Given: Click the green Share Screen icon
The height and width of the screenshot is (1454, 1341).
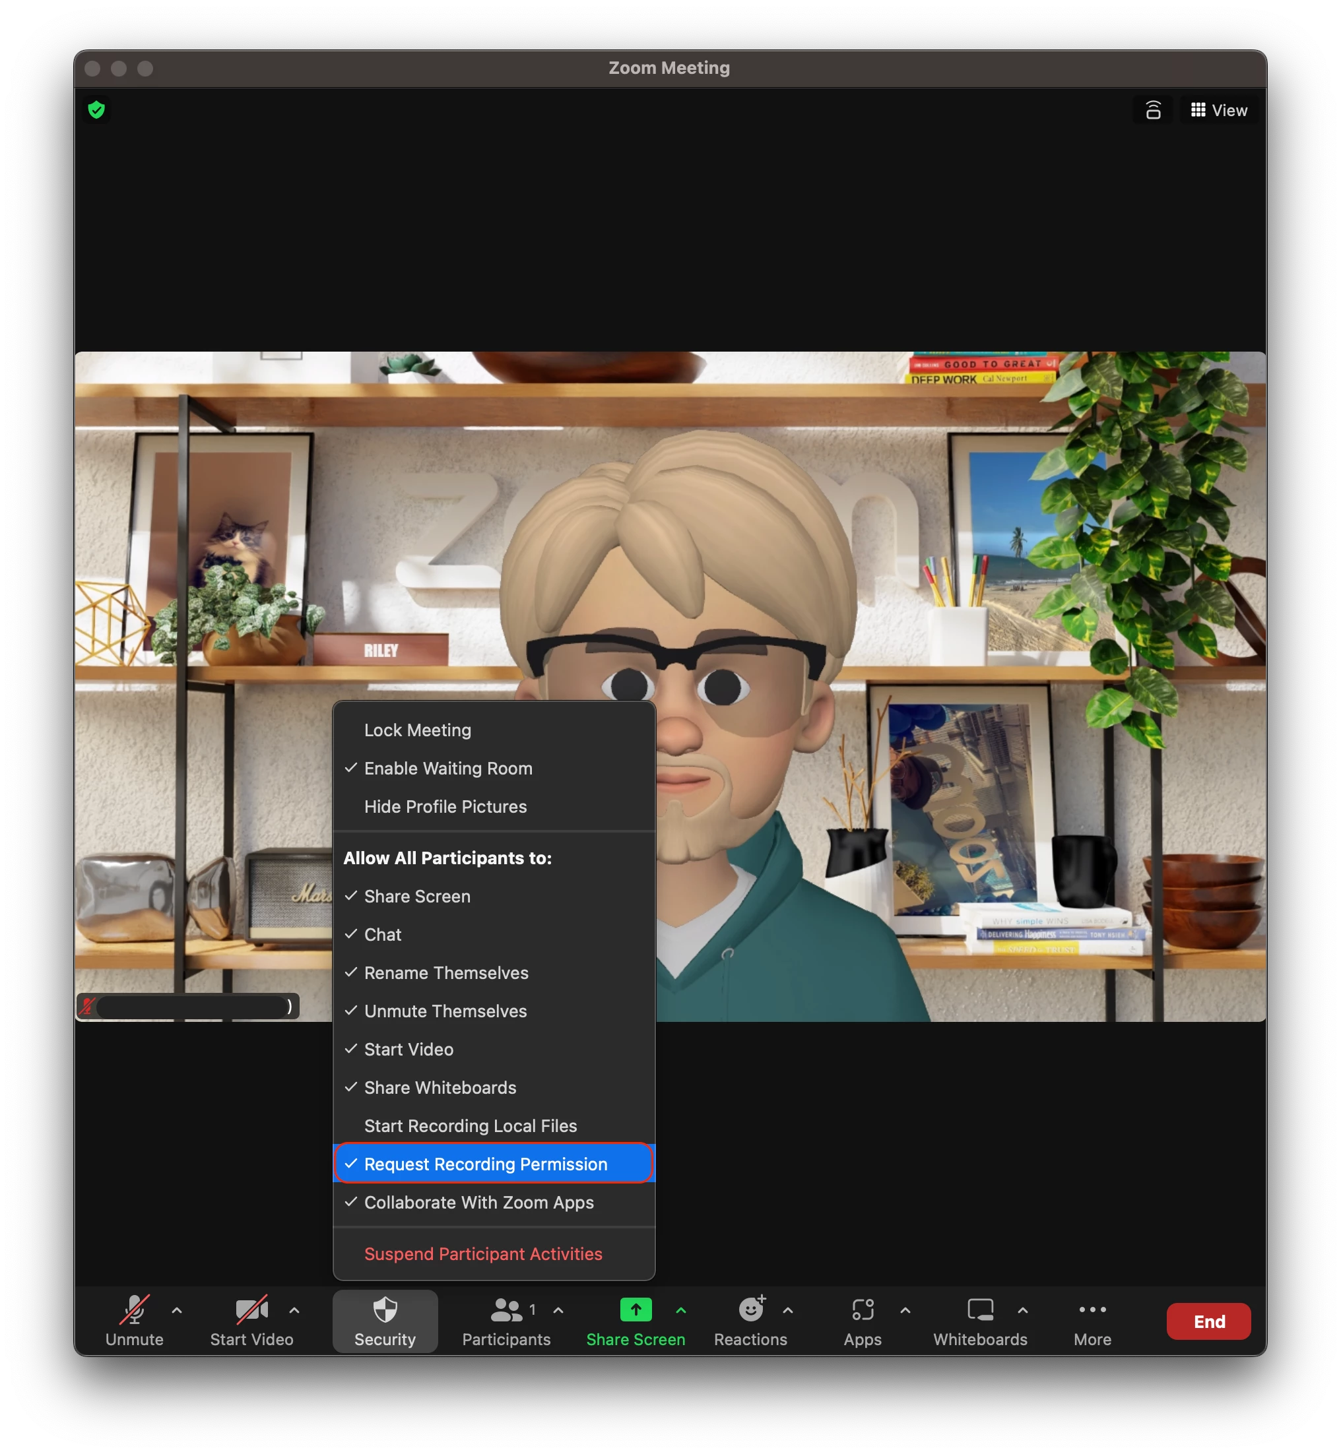Looking at the screenshot, I should pos(636,1310).
